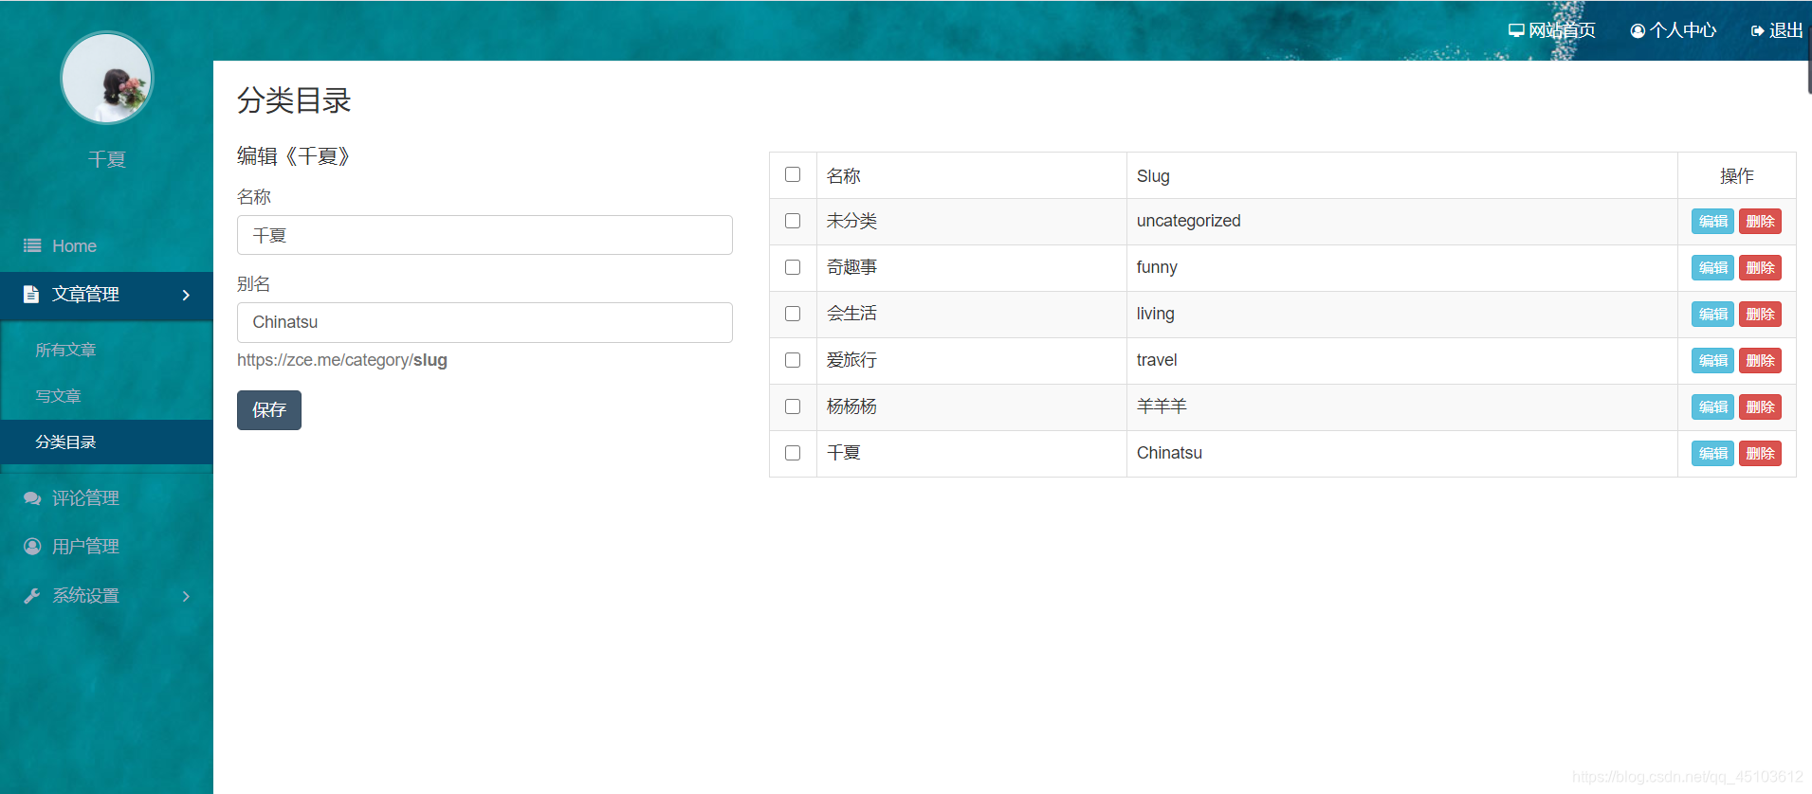Check the box for 千夏 row

point(793,453)
